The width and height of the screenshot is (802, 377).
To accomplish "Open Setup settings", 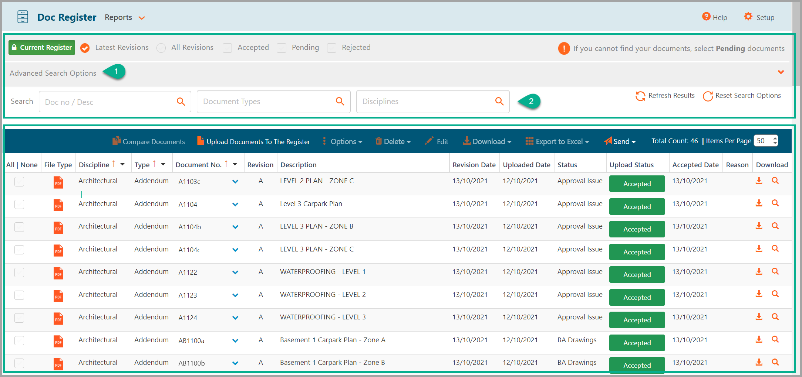I will click(x=748, y=17).
